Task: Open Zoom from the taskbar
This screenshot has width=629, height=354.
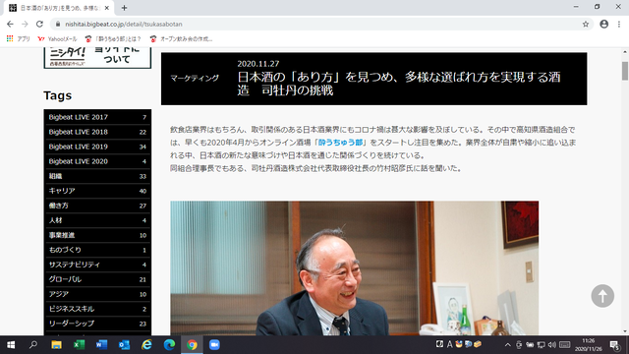Action: coord(214,345)
